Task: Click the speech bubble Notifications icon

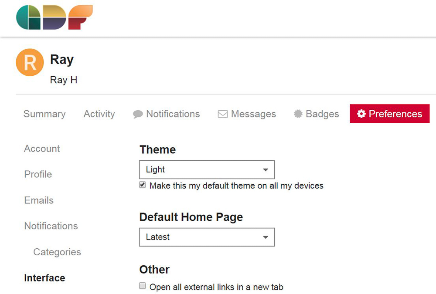Action: 138,114
